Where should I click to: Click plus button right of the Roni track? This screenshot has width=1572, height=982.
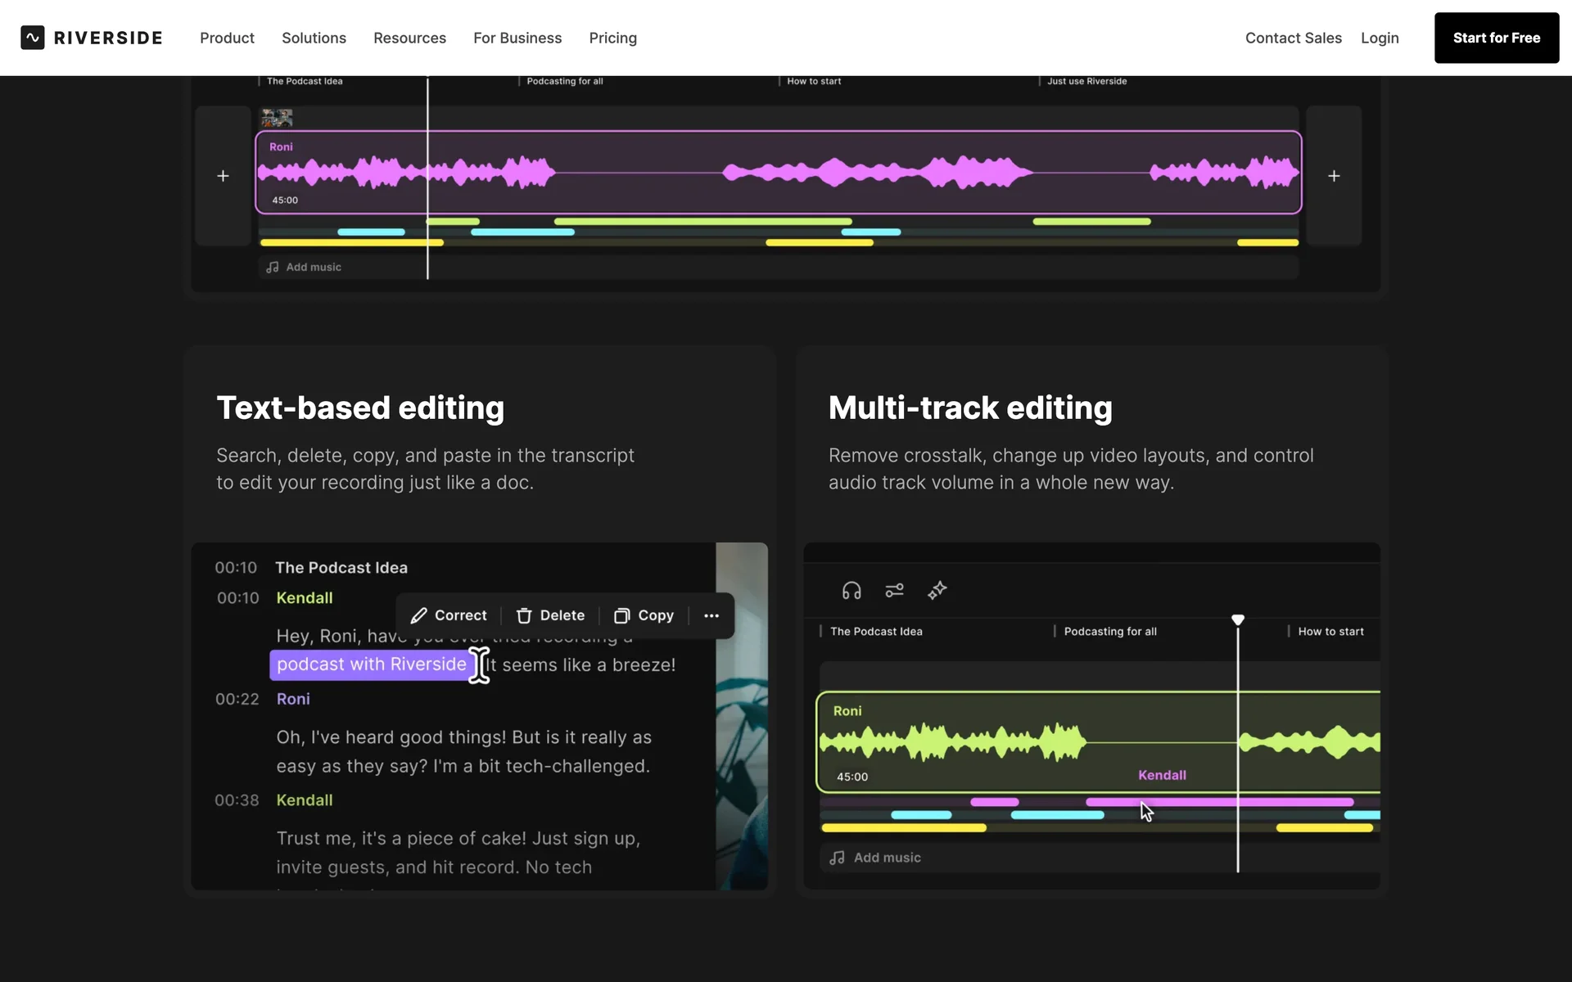(1334, 176)
